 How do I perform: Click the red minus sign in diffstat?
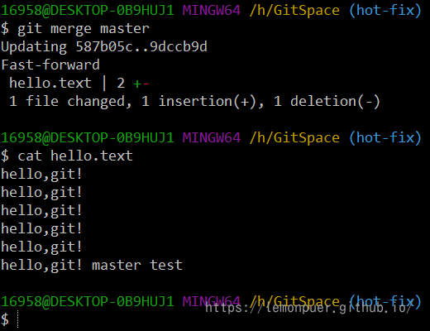[146, 84]
